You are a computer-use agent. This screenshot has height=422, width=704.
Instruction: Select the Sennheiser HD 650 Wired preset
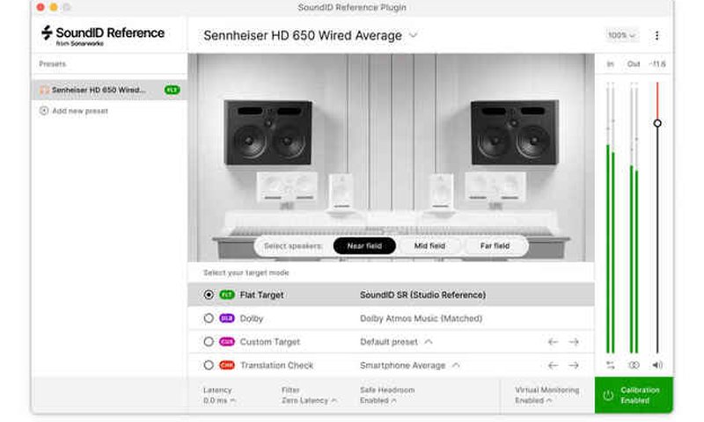pyautogui.click(x=99, y=90)
